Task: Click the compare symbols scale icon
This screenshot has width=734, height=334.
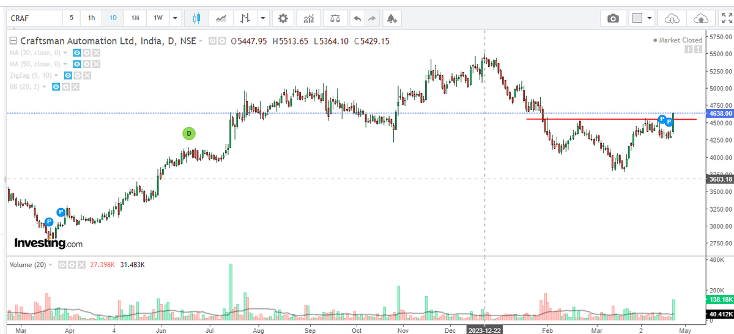Action: 335,18
